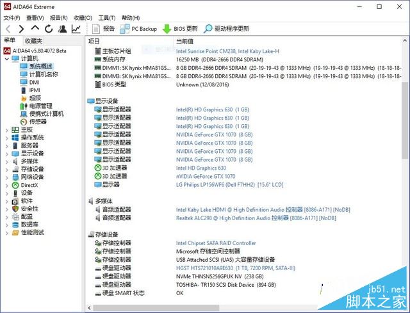
Task: Go up one level arrow
Action: [x=35, y=28]
